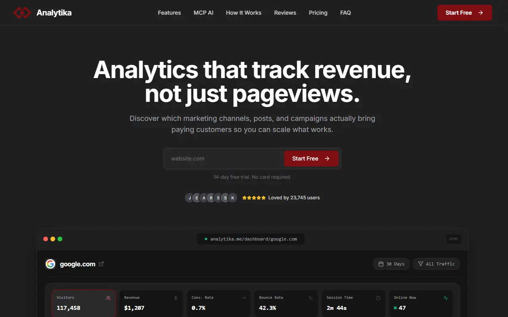
Task: Click the Bounce Rate percent icon
Action: [311, 298]
